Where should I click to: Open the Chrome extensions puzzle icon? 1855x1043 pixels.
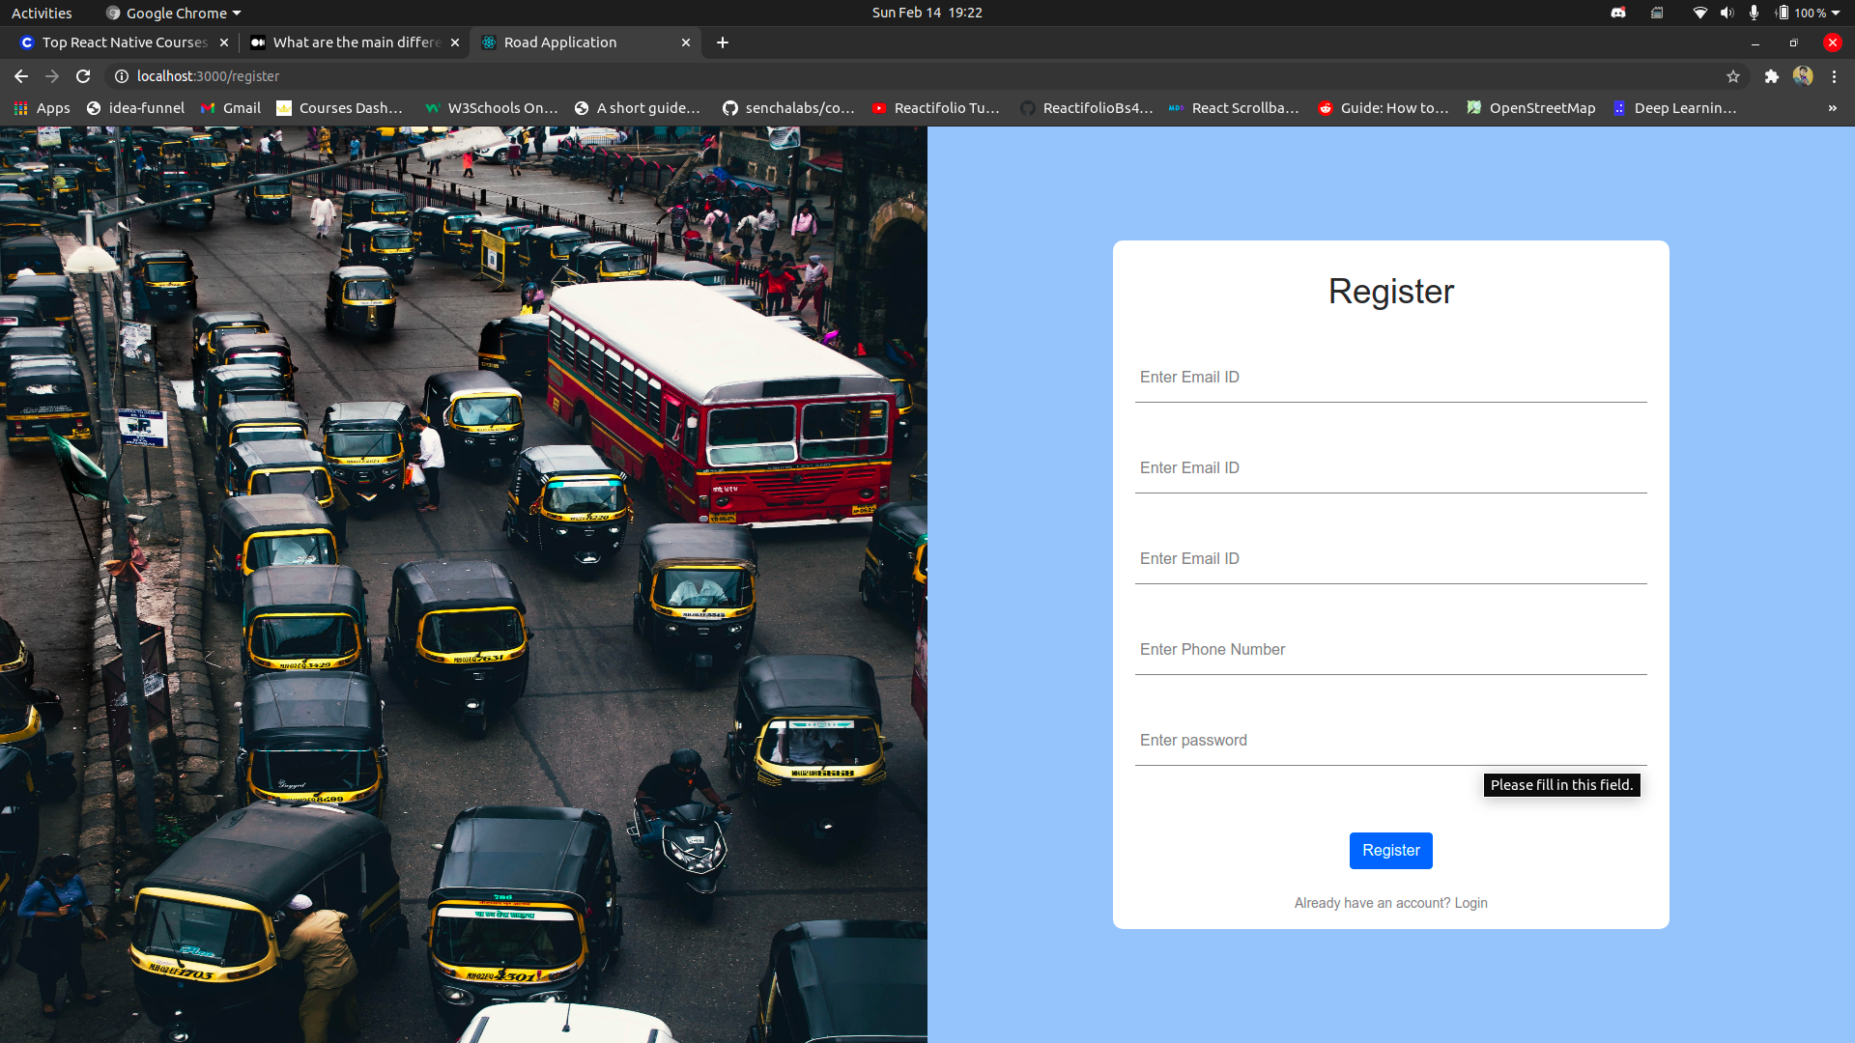coord(1771,76)
